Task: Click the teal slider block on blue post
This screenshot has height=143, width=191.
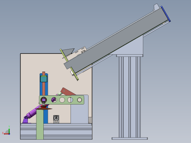Action: click(x=44, y=79)
